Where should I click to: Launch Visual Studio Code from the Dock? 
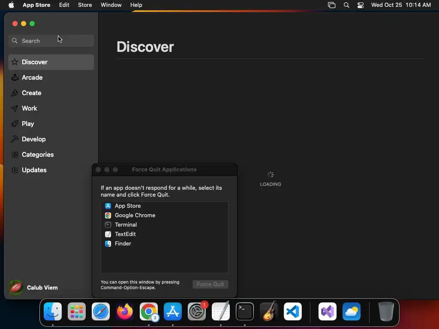pyautogui.click(x=293, y=311)
